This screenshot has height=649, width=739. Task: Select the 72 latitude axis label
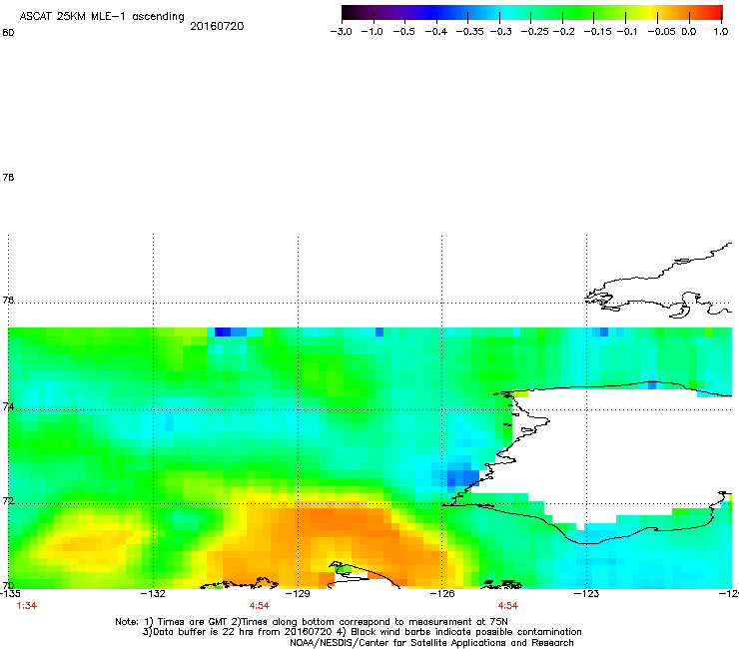click(8, 501)
